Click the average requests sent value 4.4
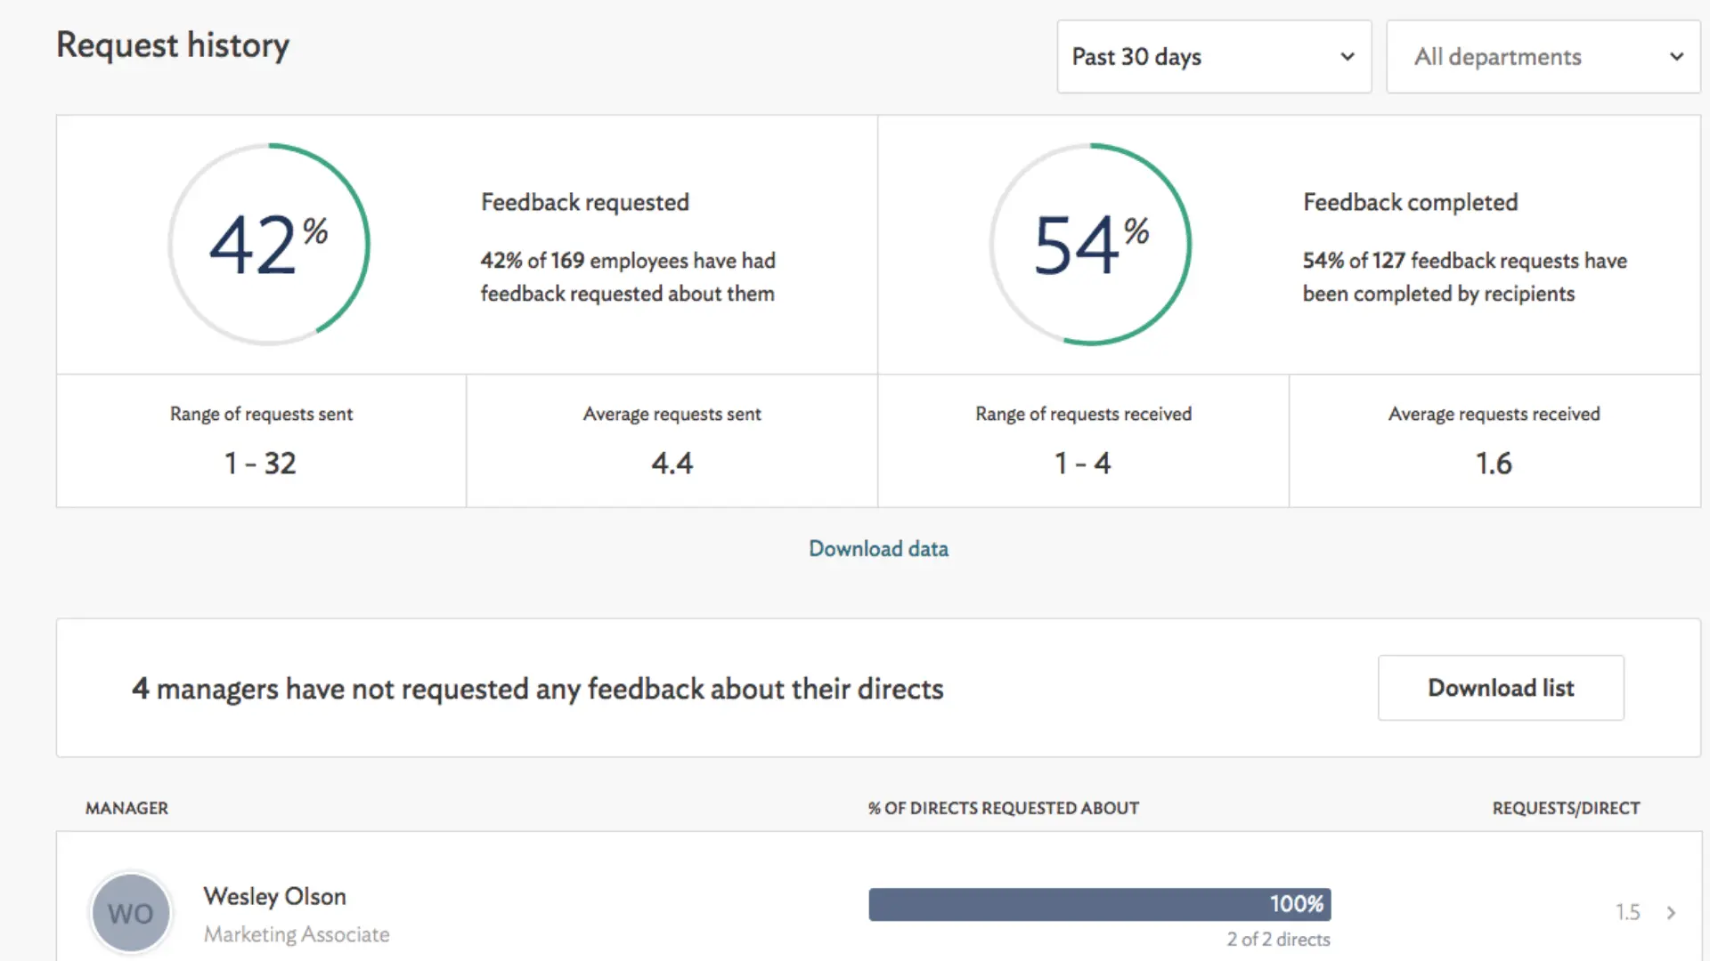Screen dimensions: 1710x961 point(672,464)
